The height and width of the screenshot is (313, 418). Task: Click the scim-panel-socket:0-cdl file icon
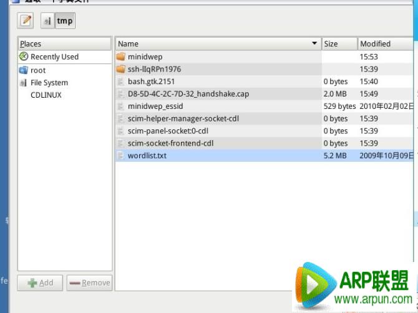[x=120, y=131]
